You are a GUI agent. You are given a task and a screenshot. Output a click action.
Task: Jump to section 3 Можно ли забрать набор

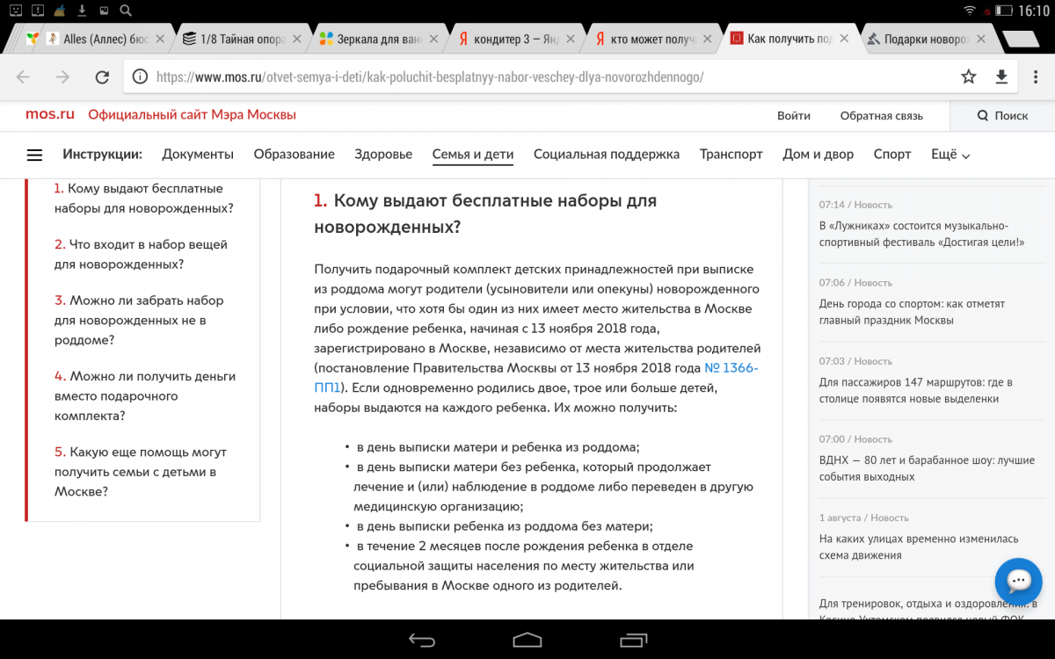139,321
